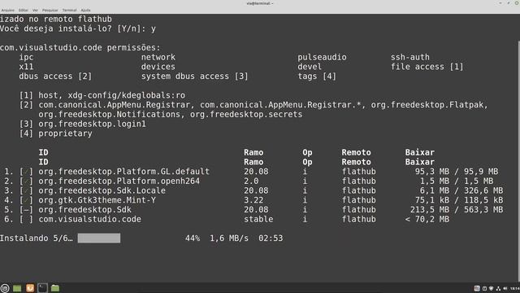Click 'com.visualstudio.code permissões:' heading
520x293 pixels.
pos(80,48)
